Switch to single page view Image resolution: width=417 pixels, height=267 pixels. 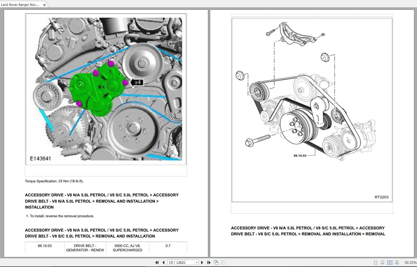[x=376, y=262]
